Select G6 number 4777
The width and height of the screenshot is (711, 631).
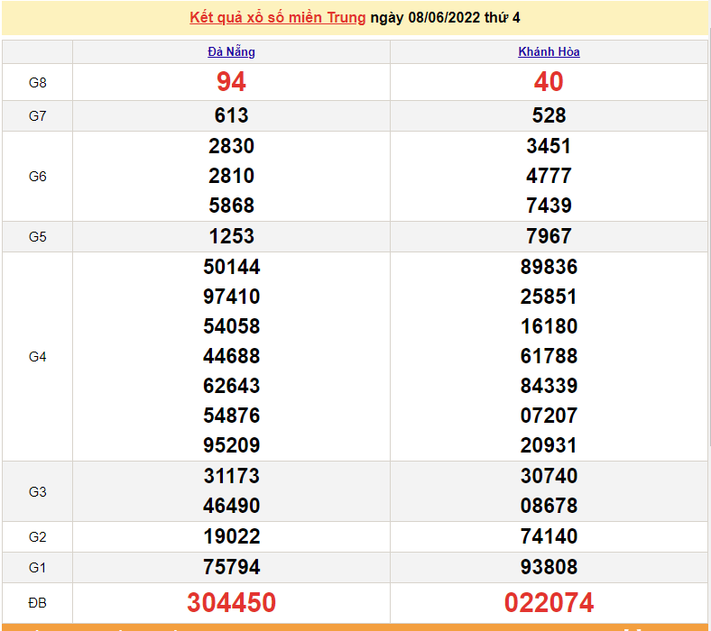coord(549,176)
